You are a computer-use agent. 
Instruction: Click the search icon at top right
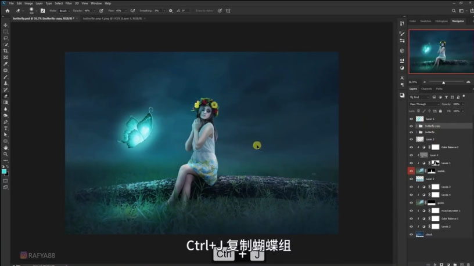(x=454, y=10)
